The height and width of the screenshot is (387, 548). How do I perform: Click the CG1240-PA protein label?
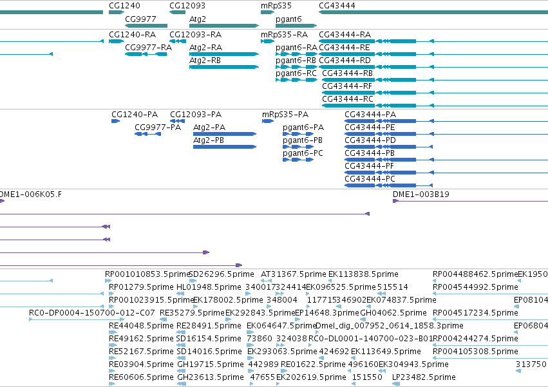click(x=135, y=115)
